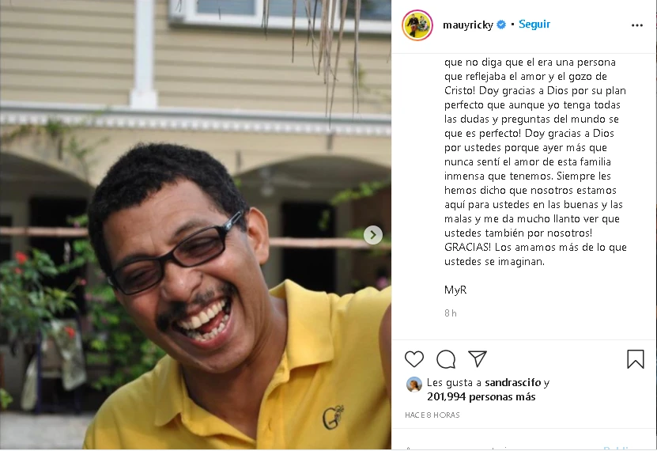Screen dimensions: 657x451
Task: Click the Les gusta a label
Action: pos(454,382)
